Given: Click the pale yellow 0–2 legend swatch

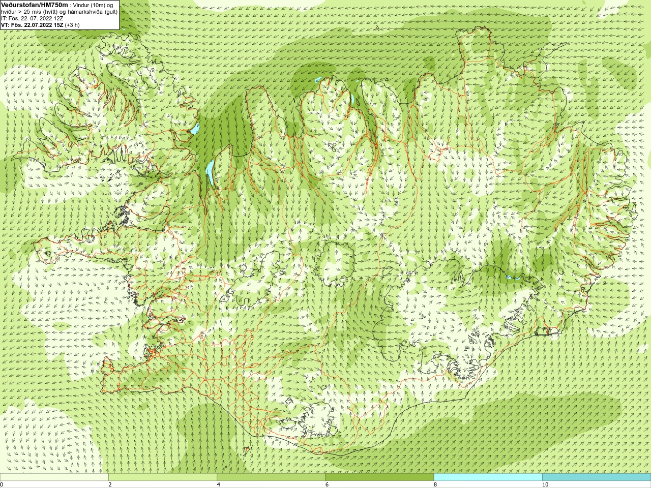Looking at the screenshot, I should [x=54, y=477].
